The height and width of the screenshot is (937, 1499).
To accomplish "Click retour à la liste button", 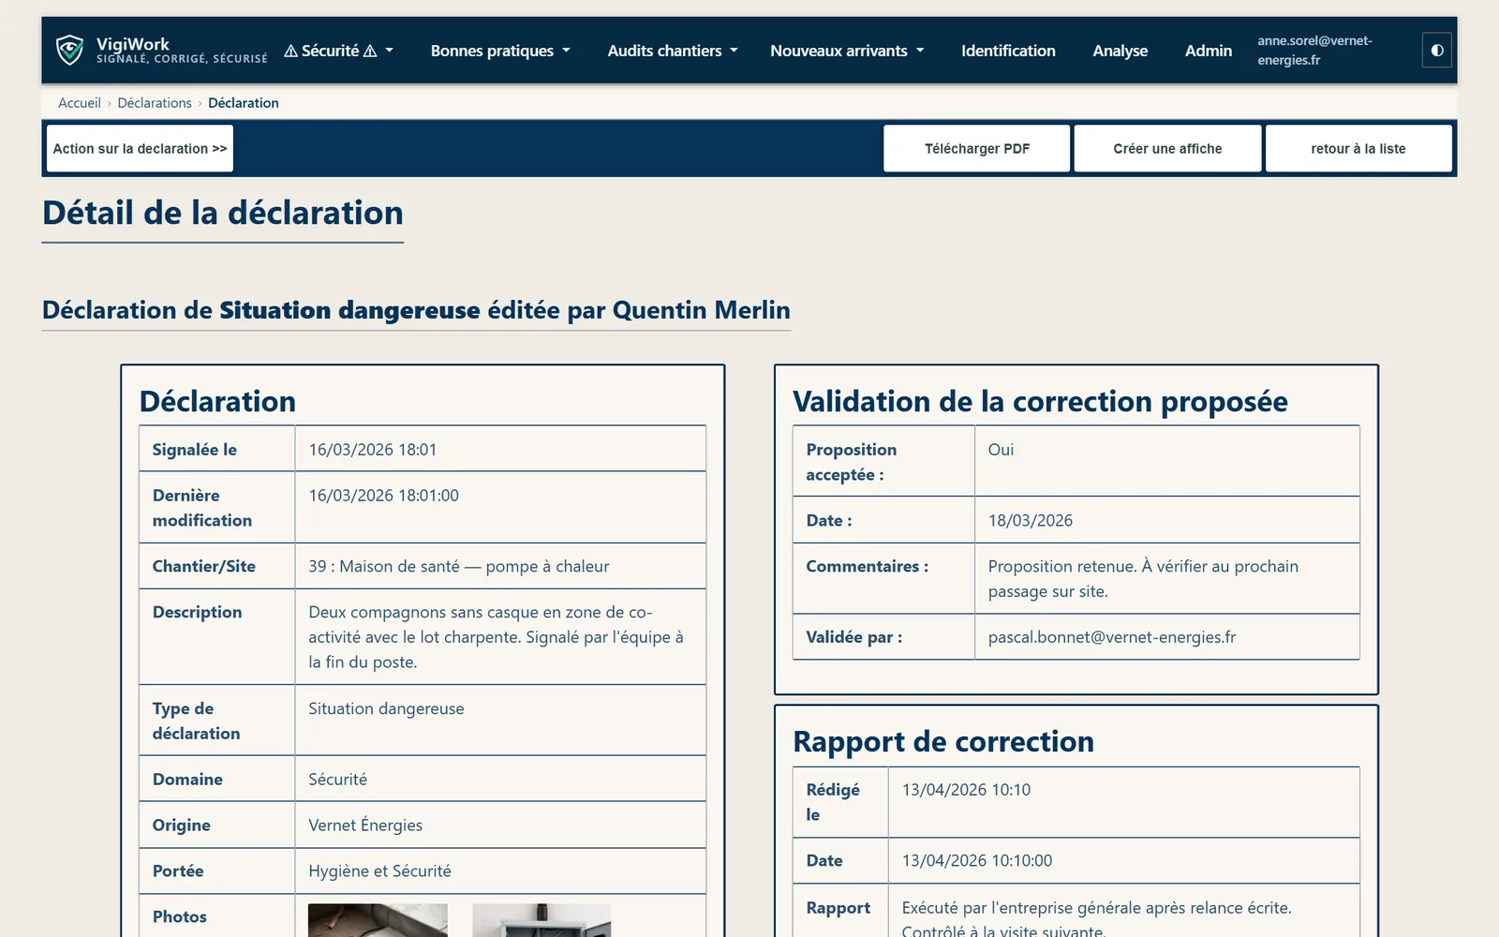I will point(1358,148).
